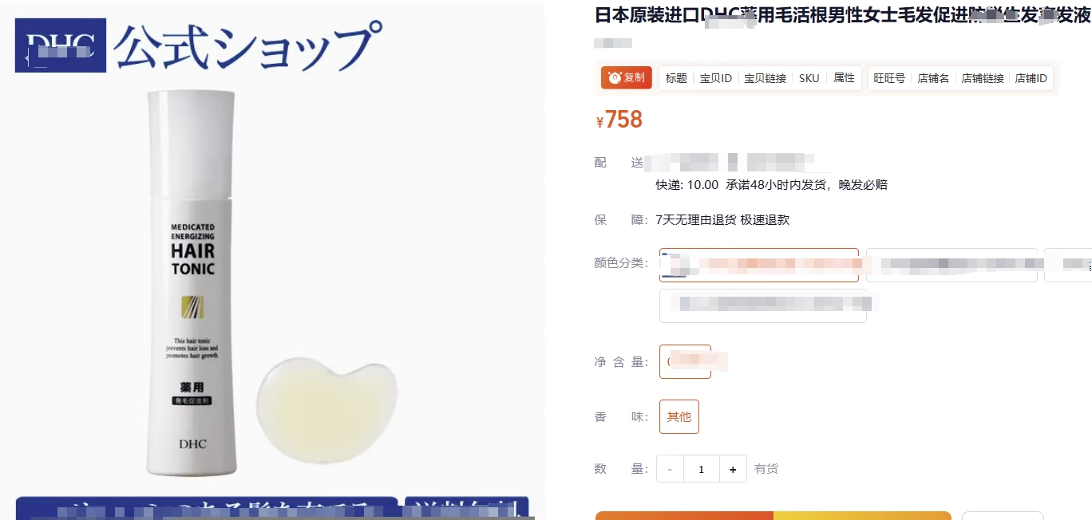Copy the 店铺ID field
The image size is (1092, 520).
(1031, 78)
